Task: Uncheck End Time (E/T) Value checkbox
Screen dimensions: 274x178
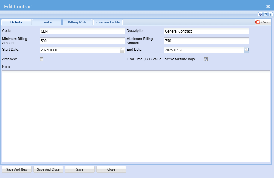Action: point(206,59)
